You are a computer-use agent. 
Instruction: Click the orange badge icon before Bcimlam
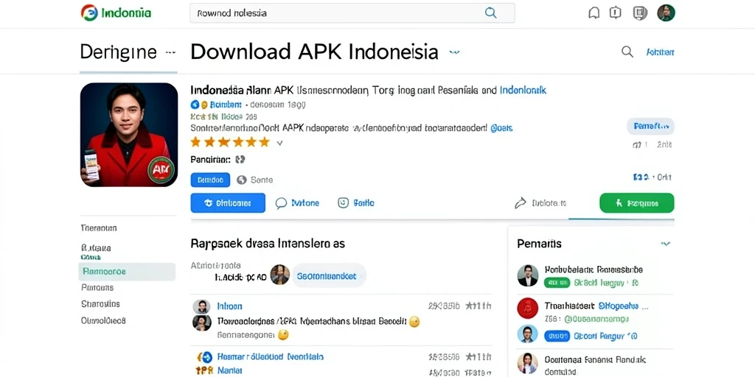(204, 105)
